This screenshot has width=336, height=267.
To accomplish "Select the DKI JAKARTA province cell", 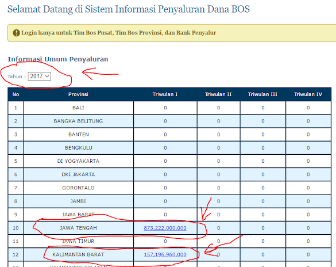I will pos(79,174).
